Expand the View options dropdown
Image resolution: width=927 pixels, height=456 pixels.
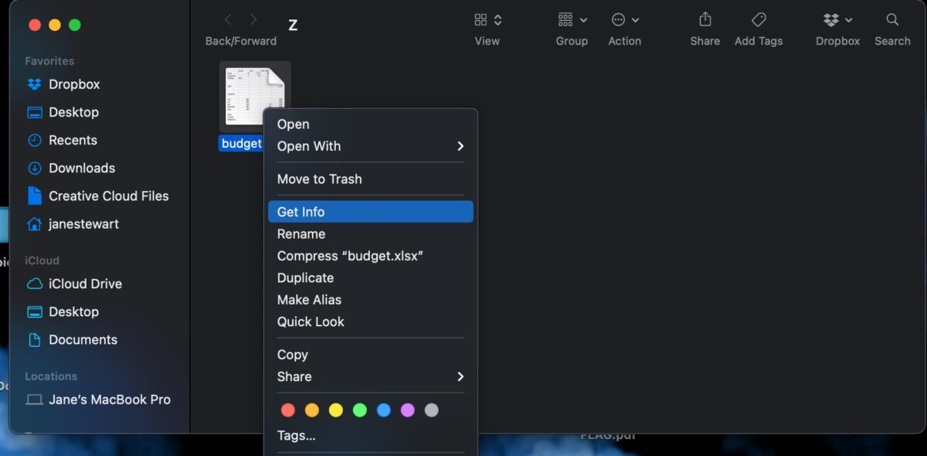[487, 20]
